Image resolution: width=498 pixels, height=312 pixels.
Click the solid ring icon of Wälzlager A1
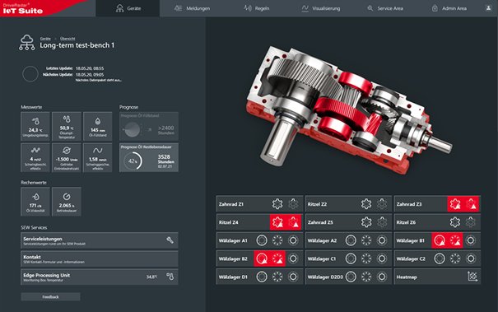click(x=262, y=240)
